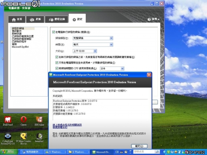Click the 反惡意程式碼用戶端版本: 3.0.8107.0 line

coord(72,104)
